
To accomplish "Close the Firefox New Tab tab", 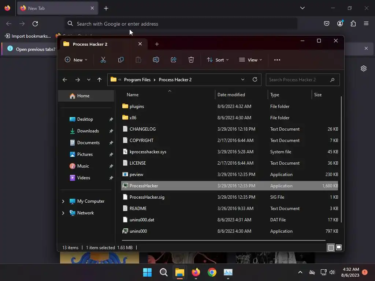I will pos(92,8).
